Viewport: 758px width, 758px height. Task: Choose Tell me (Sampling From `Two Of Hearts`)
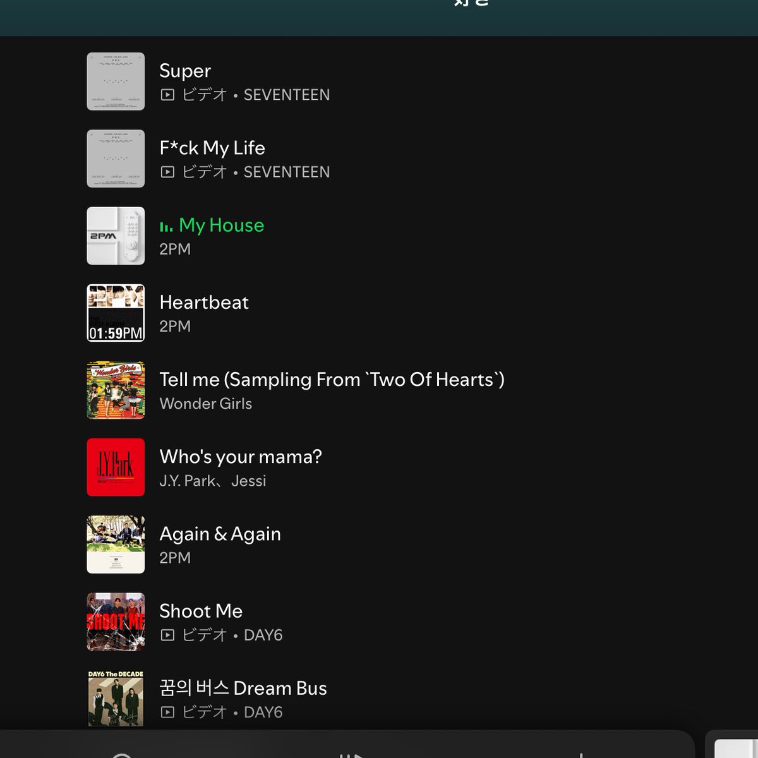(x=332, y=380)
